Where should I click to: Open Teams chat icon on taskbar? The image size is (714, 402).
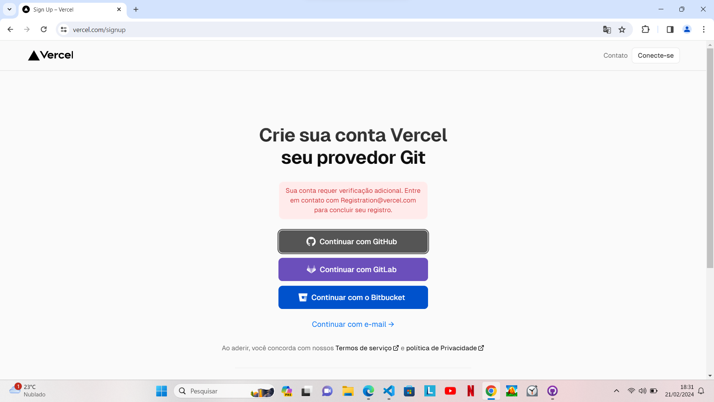pos(327,391)
